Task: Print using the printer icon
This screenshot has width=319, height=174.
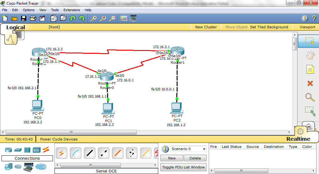Action: (33, 18)
